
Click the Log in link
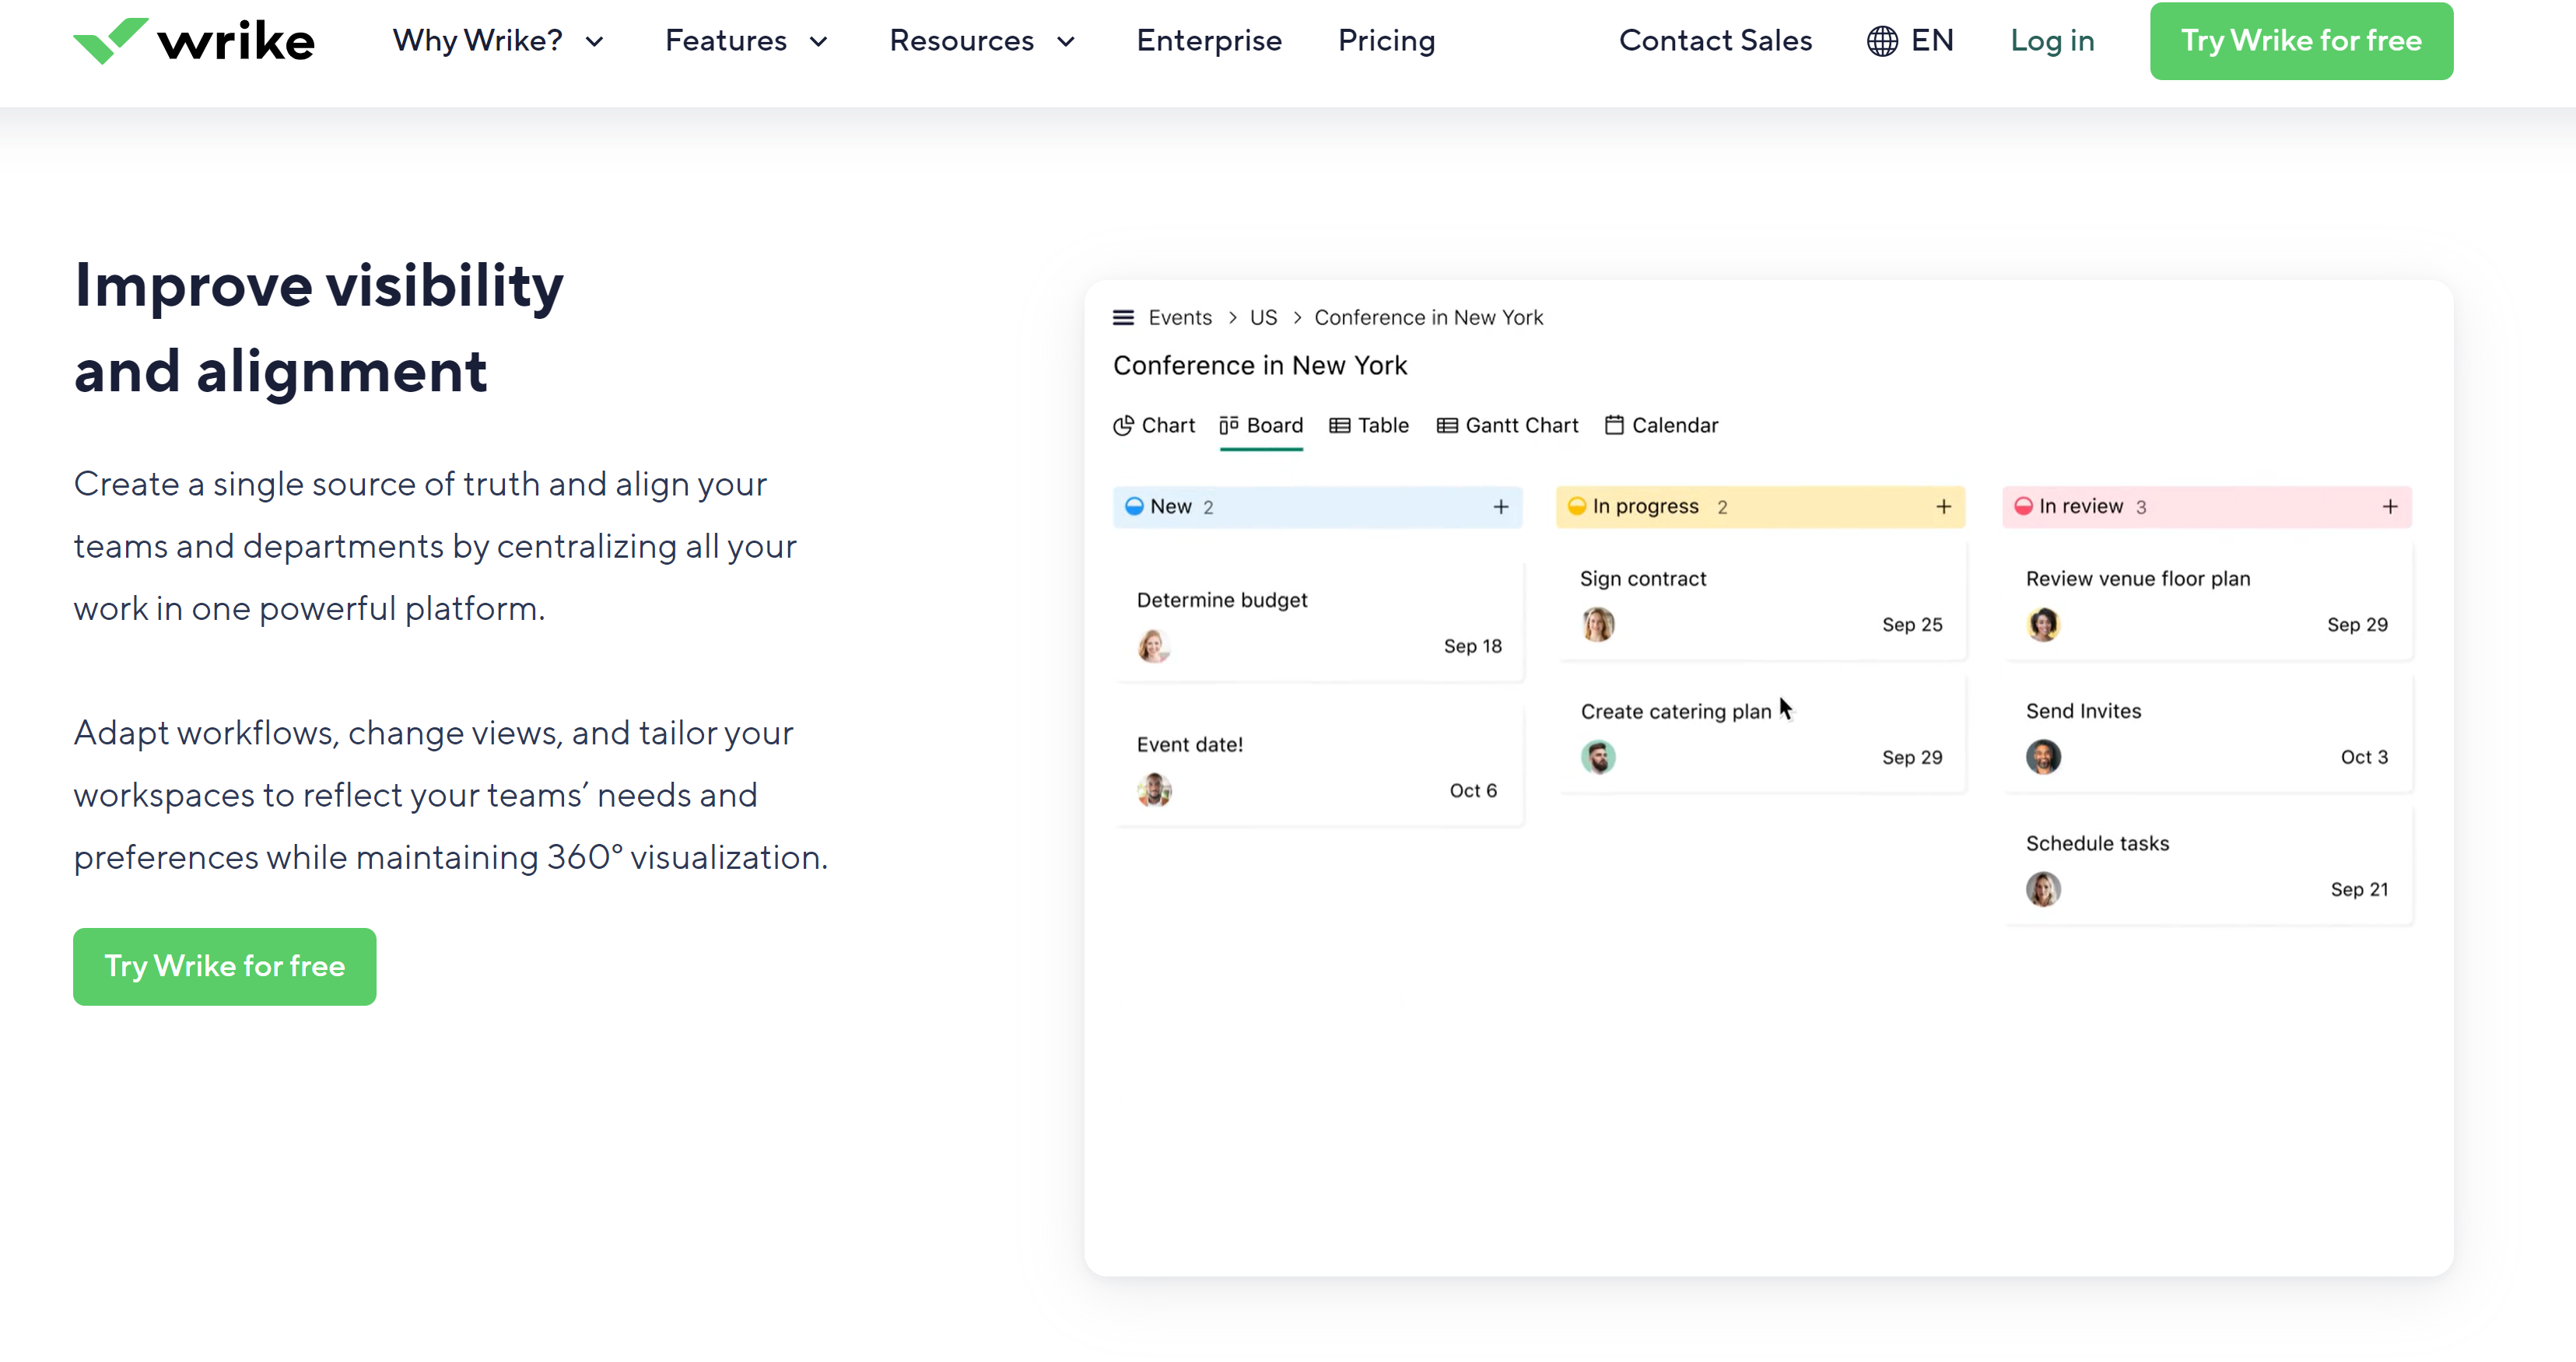tap(2052, 41)
